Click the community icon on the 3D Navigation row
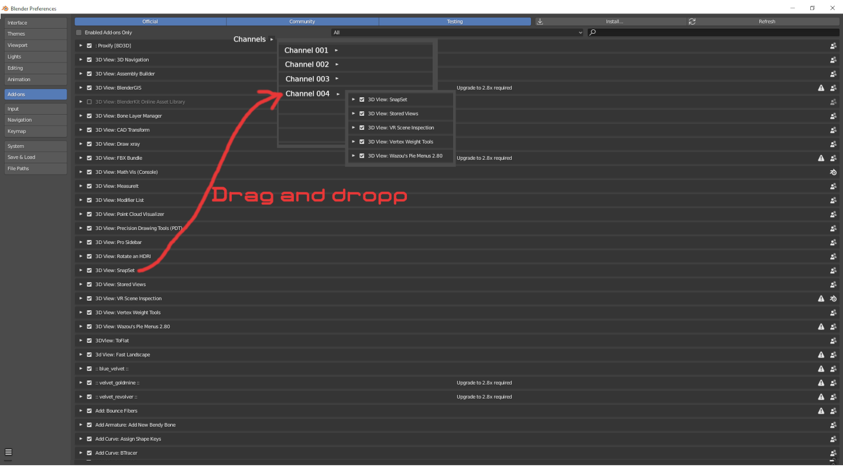Viewport: 843px width, 474px height. [x=833, y=60]
